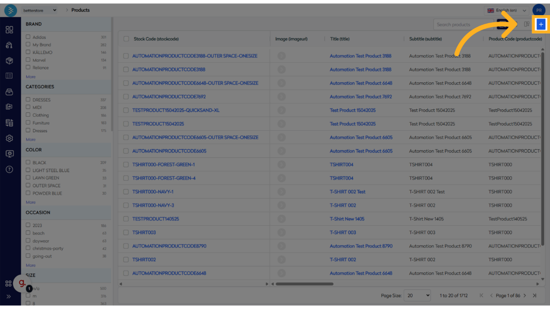Click the blue plus add product button
The image size is (550, 309).
coord(541,24)
